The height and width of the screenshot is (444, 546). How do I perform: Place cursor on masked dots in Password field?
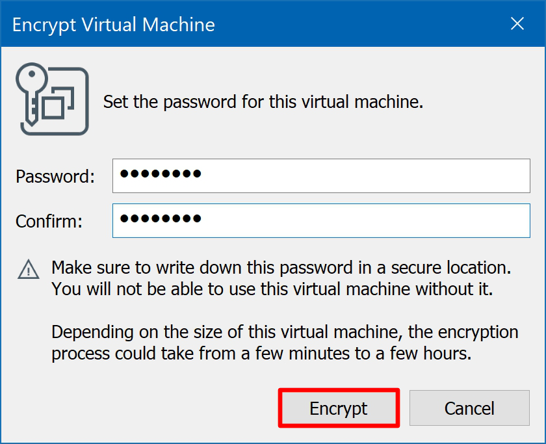coord(161,174)
